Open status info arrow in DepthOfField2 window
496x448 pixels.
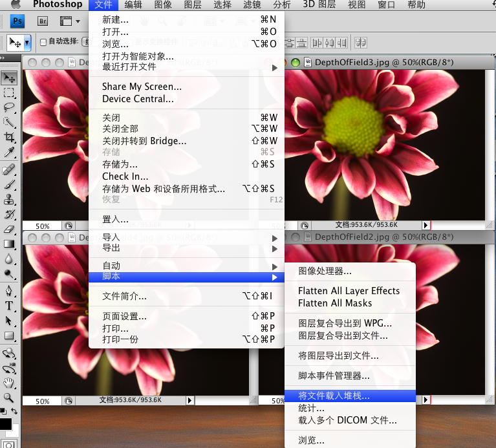coord(426,400)
